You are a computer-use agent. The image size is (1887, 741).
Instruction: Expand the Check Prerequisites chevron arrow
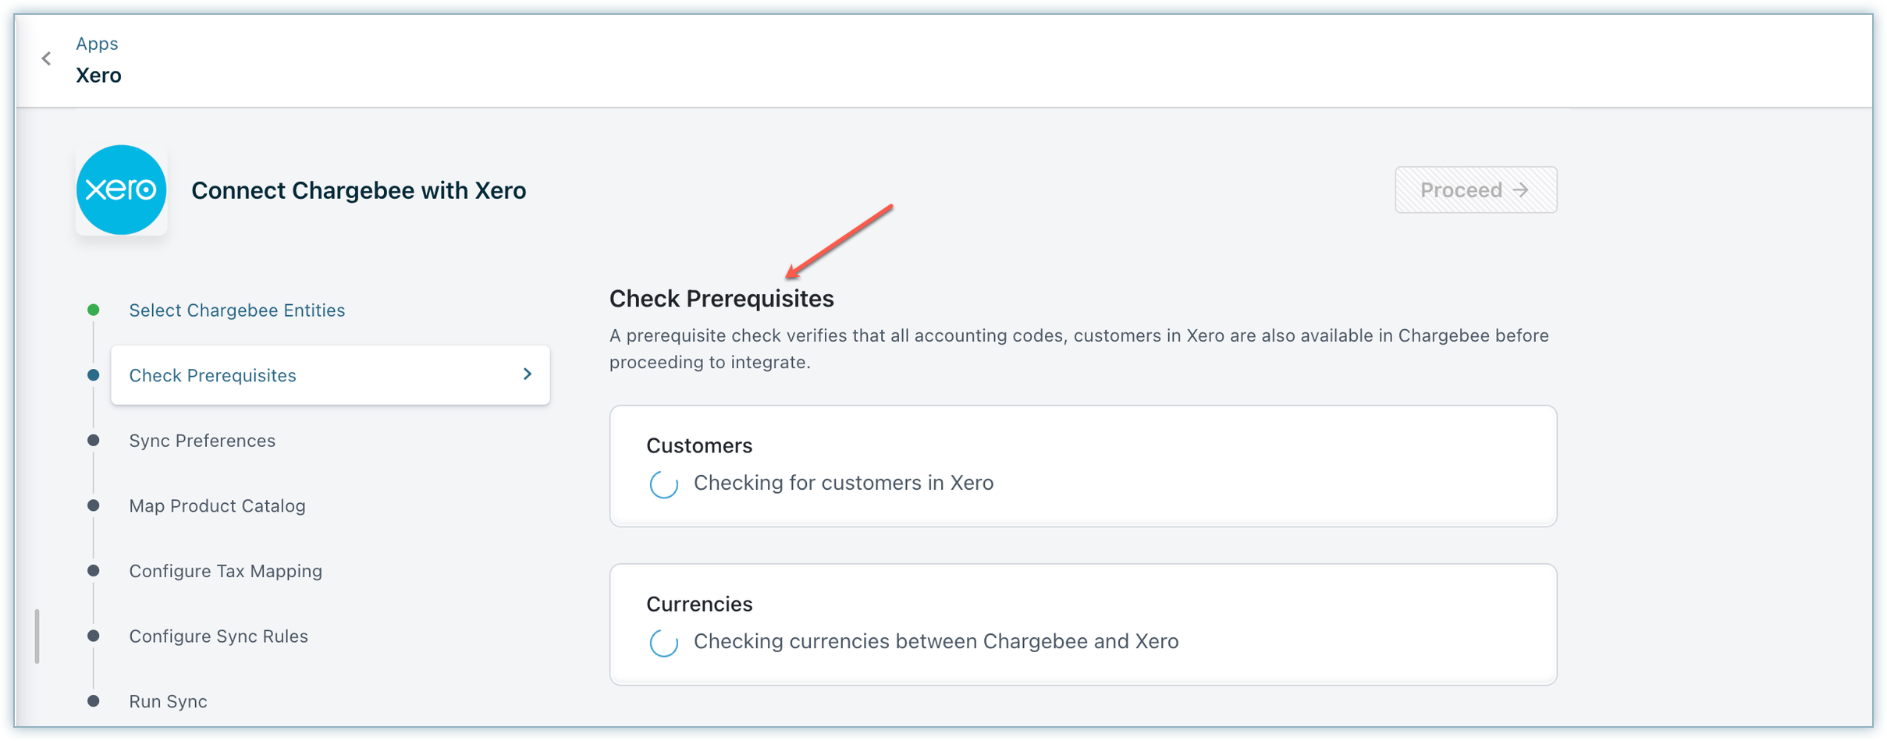point(528,374)
